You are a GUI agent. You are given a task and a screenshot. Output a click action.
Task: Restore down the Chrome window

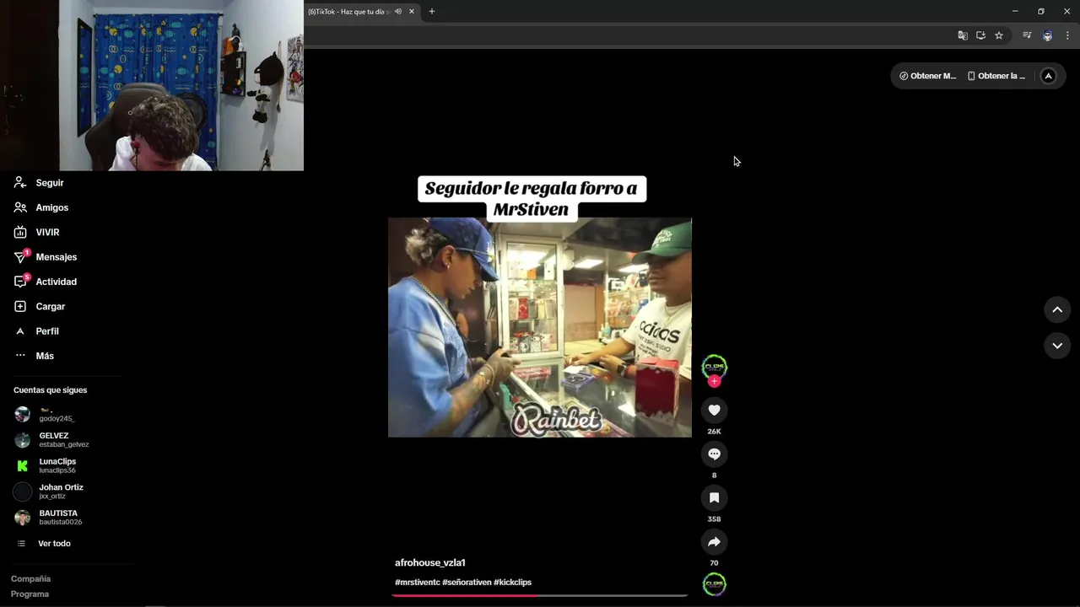pyautogui.click(x=1041, y=11)
